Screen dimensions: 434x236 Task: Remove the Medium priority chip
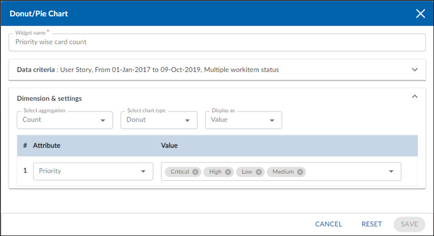[x=300, y=172]
